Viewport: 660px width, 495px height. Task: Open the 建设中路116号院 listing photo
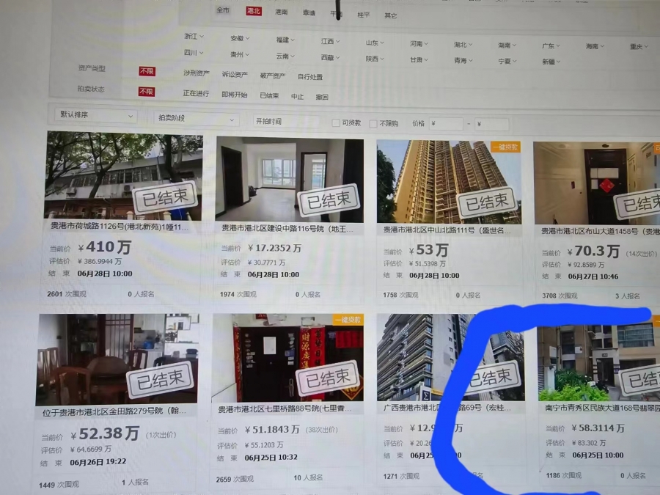(290, 179)
